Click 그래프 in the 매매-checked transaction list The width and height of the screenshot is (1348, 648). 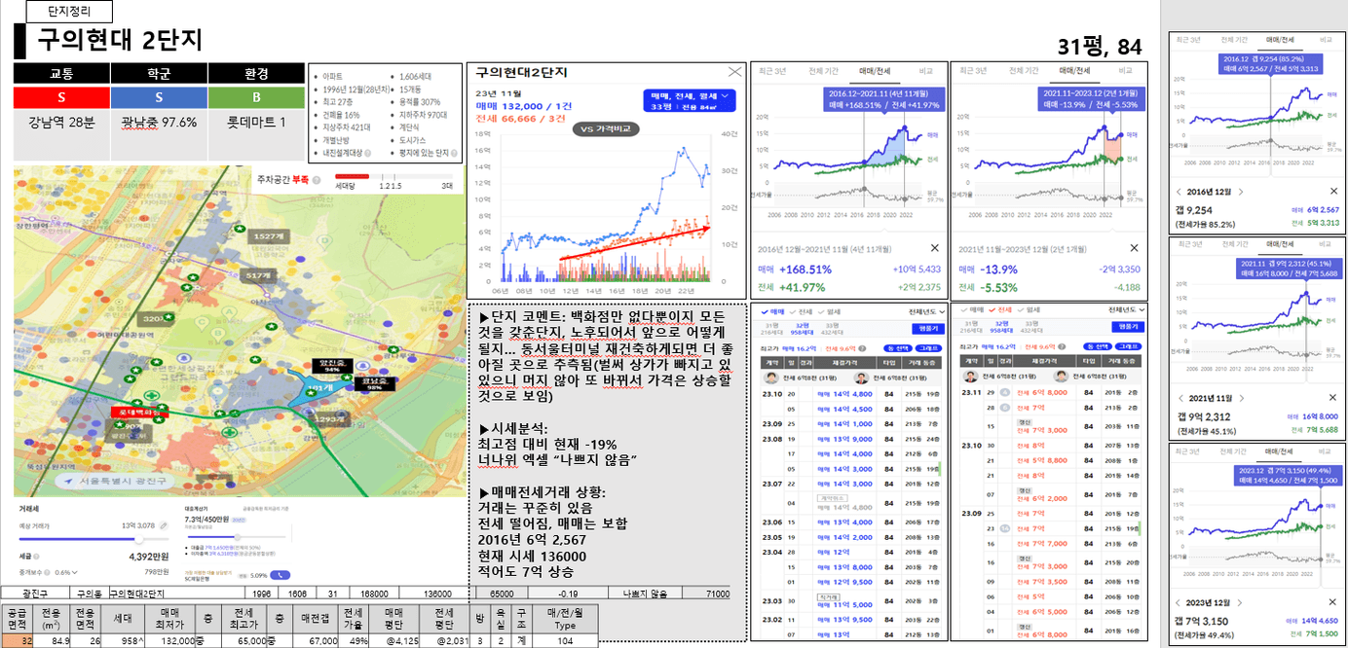(927, 347)
